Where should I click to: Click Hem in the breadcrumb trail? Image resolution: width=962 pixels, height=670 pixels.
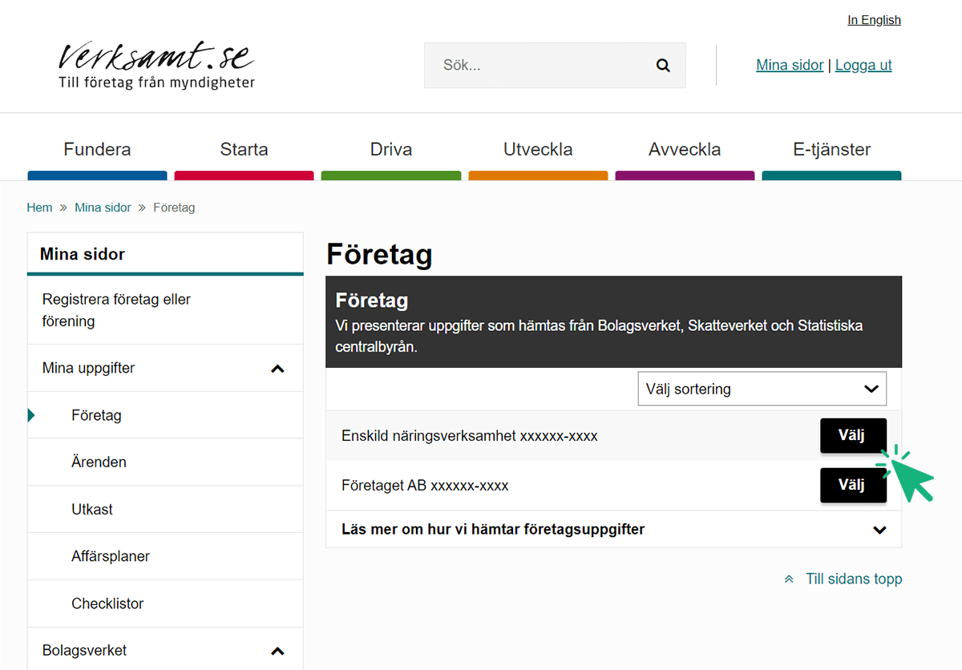(39, 207)
